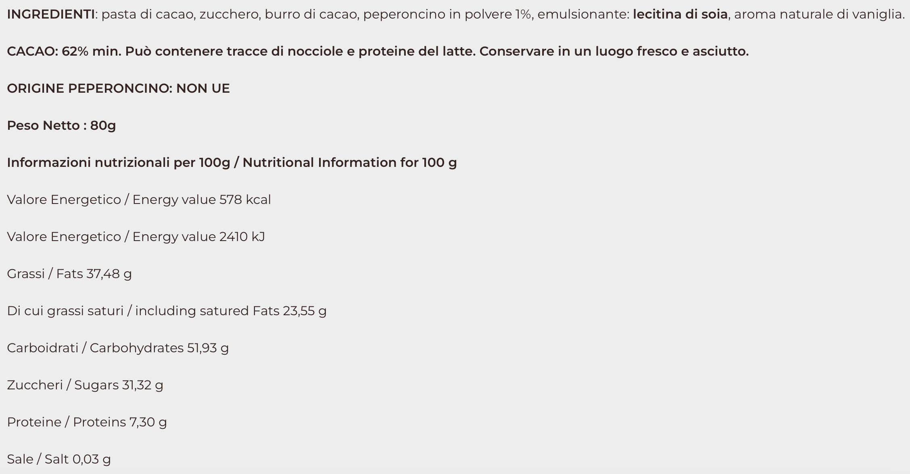910x474 pixels.
Task: Click the 'Sale / Salt 0,03 g' line
Action: coord(59,459)
